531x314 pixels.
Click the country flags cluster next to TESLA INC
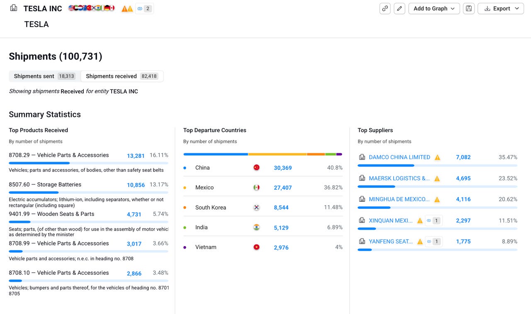click(x=91, y=8)
